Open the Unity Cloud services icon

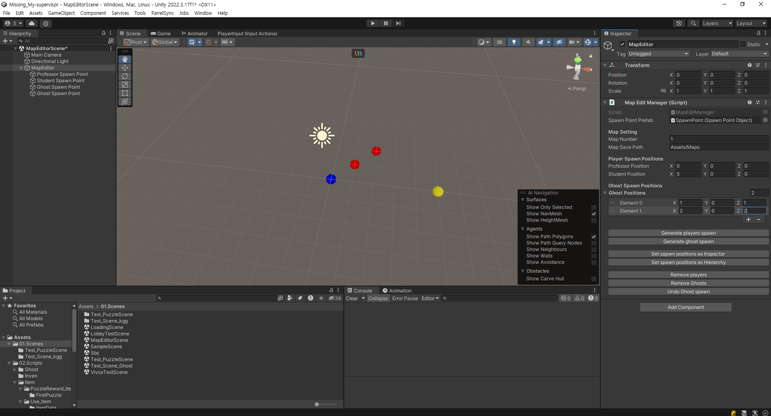[x=32, y=23]
